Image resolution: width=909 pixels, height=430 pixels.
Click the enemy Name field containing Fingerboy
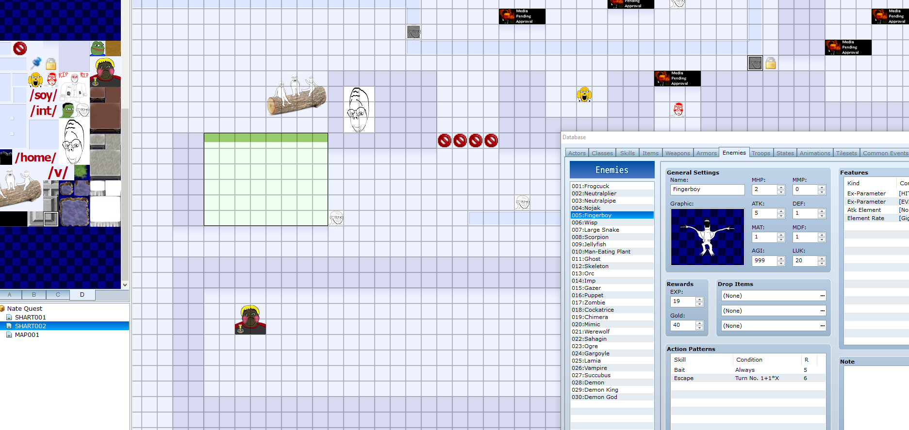pos(707,190)
